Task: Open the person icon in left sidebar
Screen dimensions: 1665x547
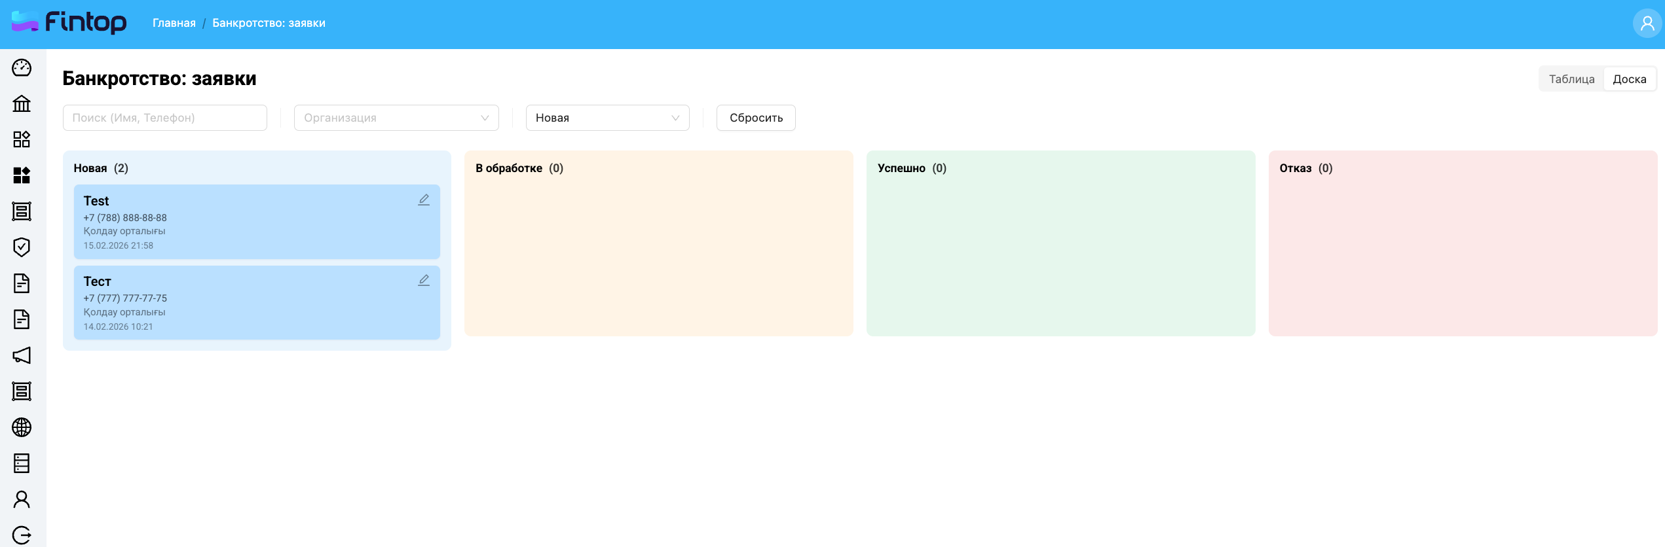Action: (x=22, y=499)
